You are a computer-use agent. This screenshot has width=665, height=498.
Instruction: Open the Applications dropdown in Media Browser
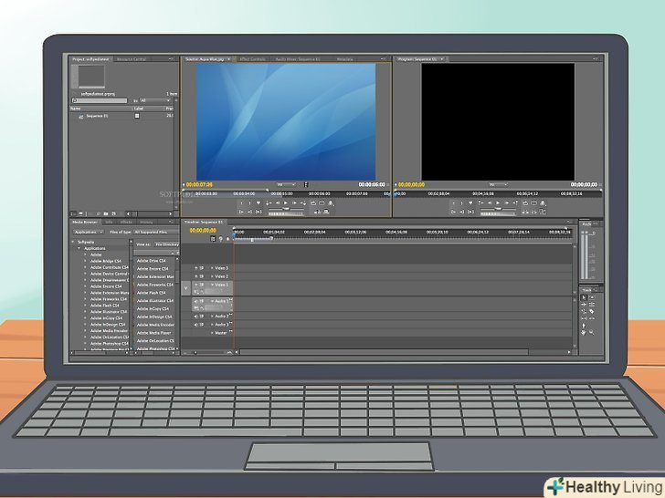click(90, 232)
